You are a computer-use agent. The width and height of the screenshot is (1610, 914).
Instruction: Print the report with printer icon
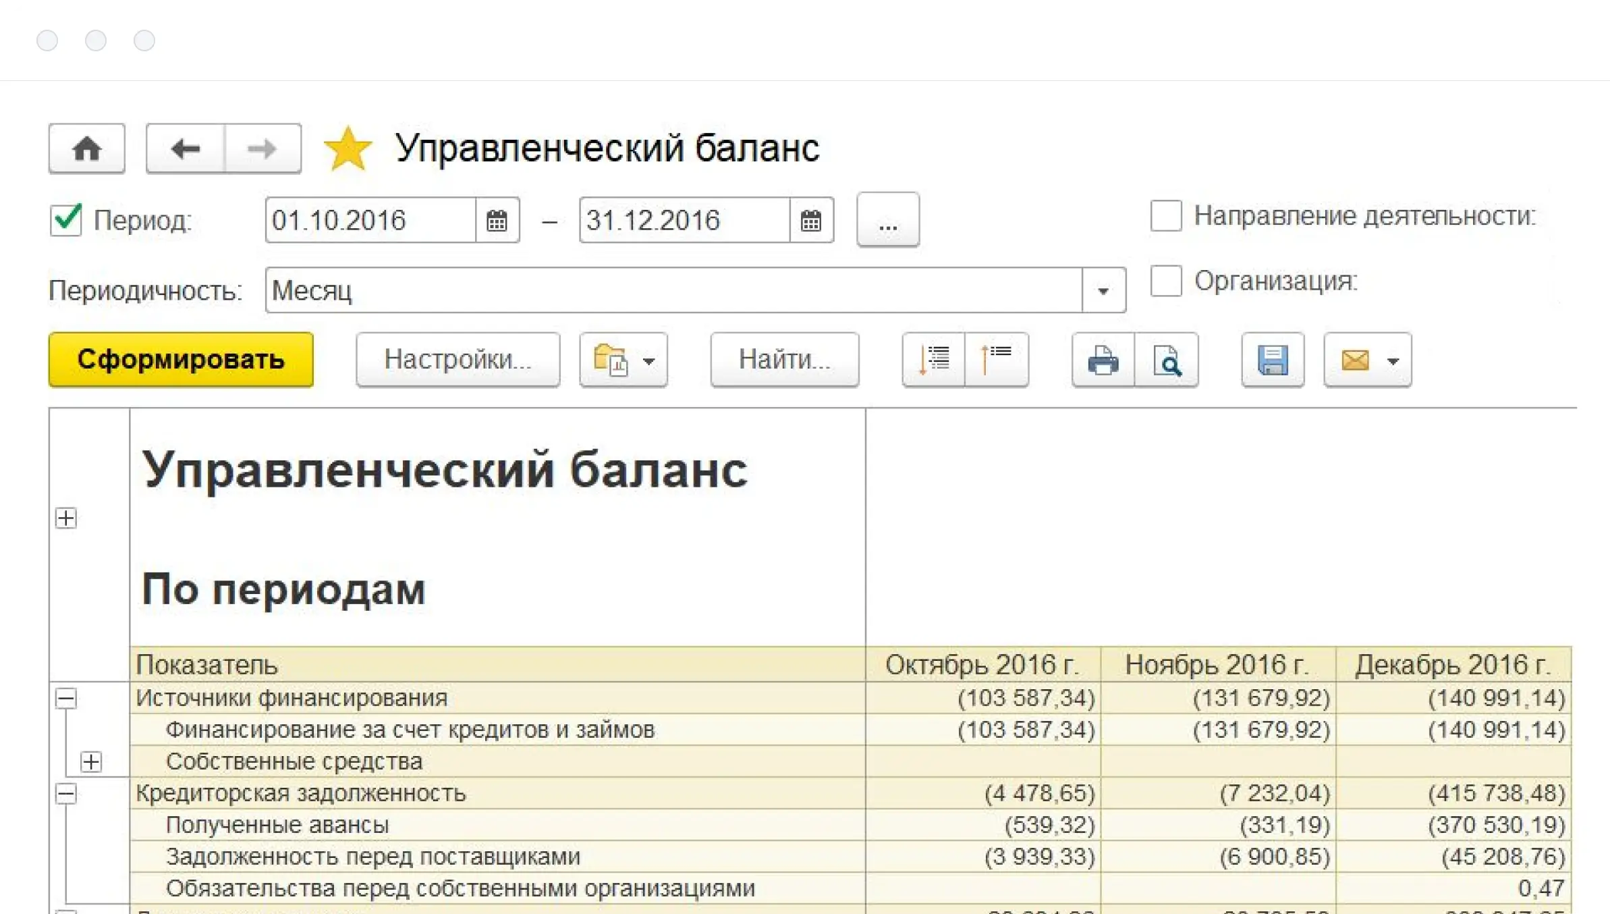[x=1103, y=360]
